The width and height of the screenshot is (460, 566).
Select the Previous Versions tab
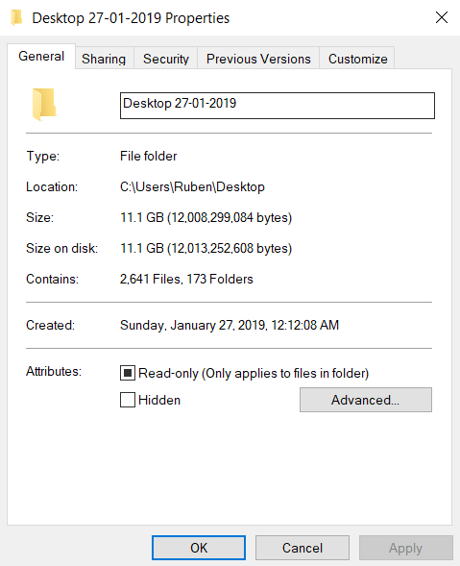[258, 59]
